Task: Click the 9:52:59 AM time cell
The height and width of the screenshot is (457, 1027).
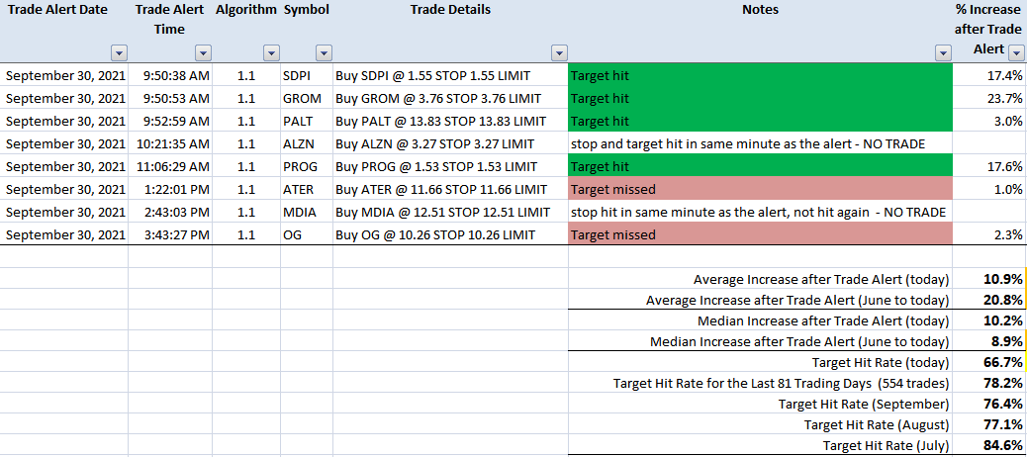Action: pyautogui.click(x=170, y=121)
